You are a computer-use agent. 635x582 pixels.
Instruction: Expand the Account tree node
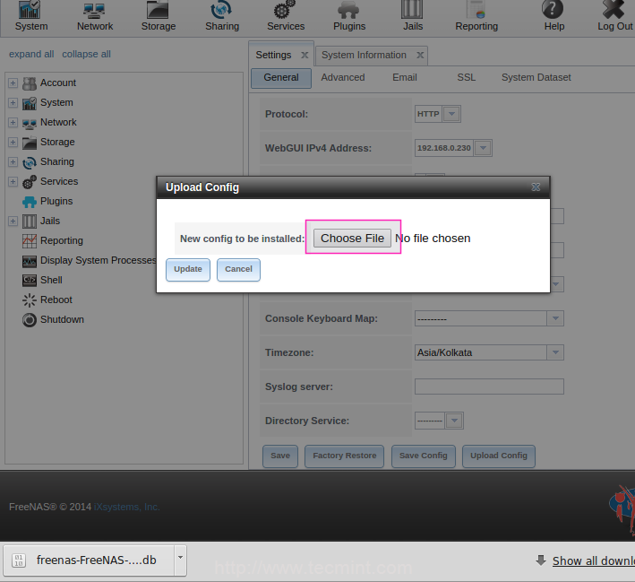pyautogui.click(x=13, y=83)
